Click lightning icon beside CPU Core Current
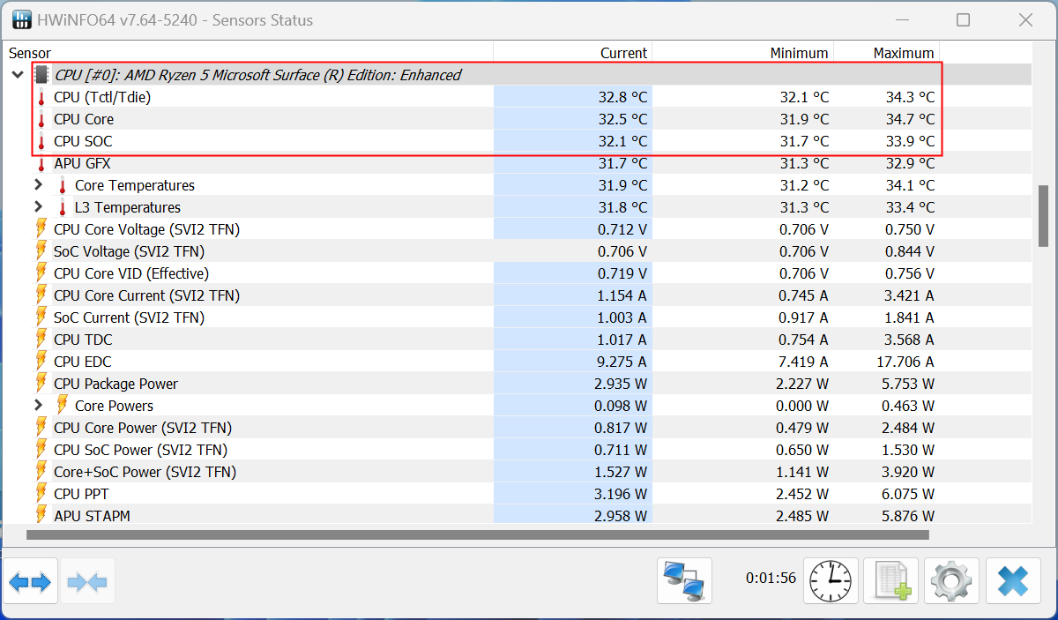The width and height of the screenshot is (1058, 620). 41,295
